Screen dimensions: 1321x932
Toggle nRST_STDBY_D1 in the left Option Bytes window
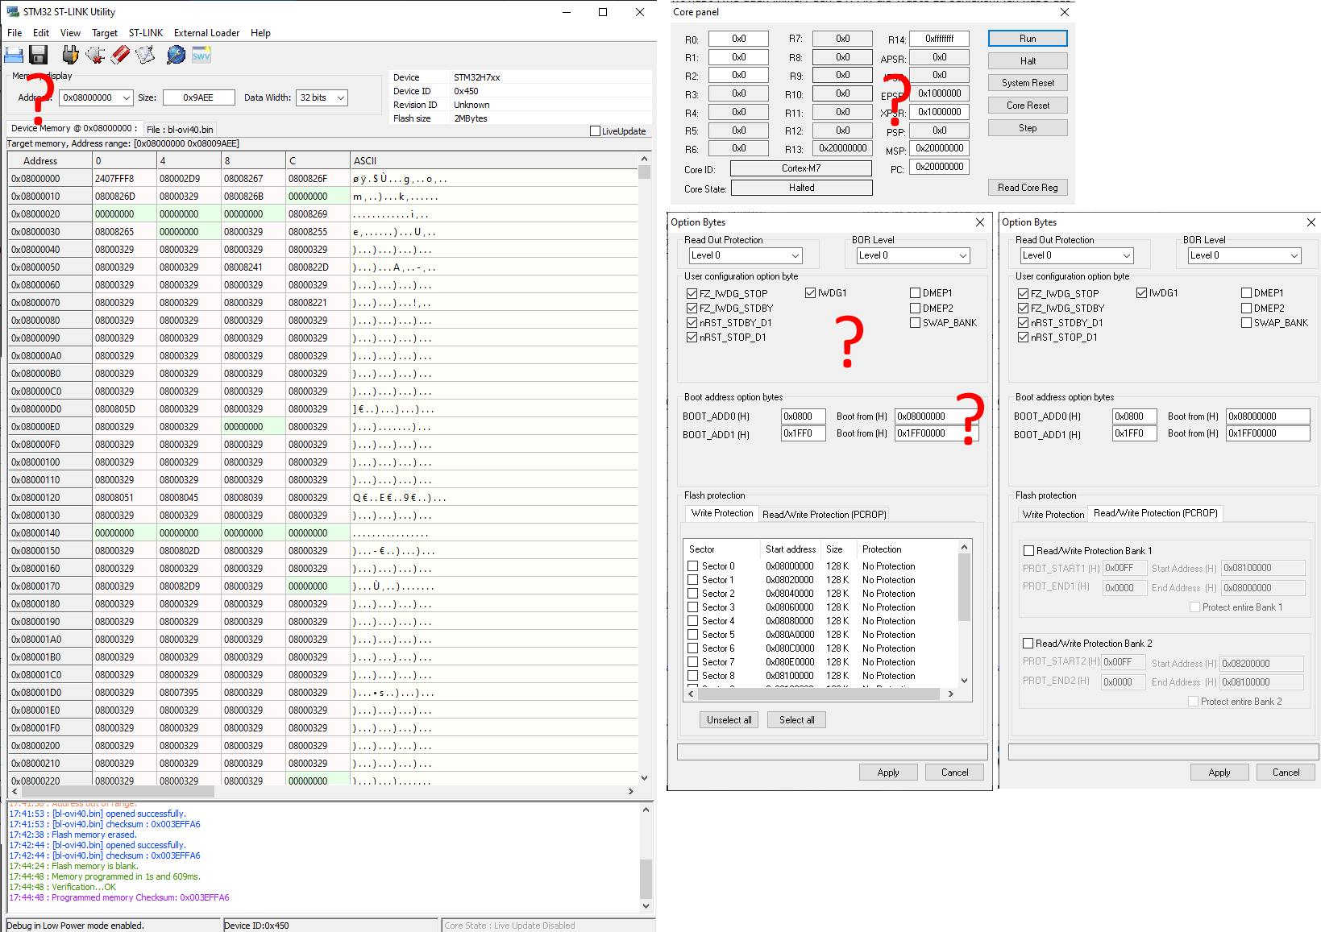point(692,323)
